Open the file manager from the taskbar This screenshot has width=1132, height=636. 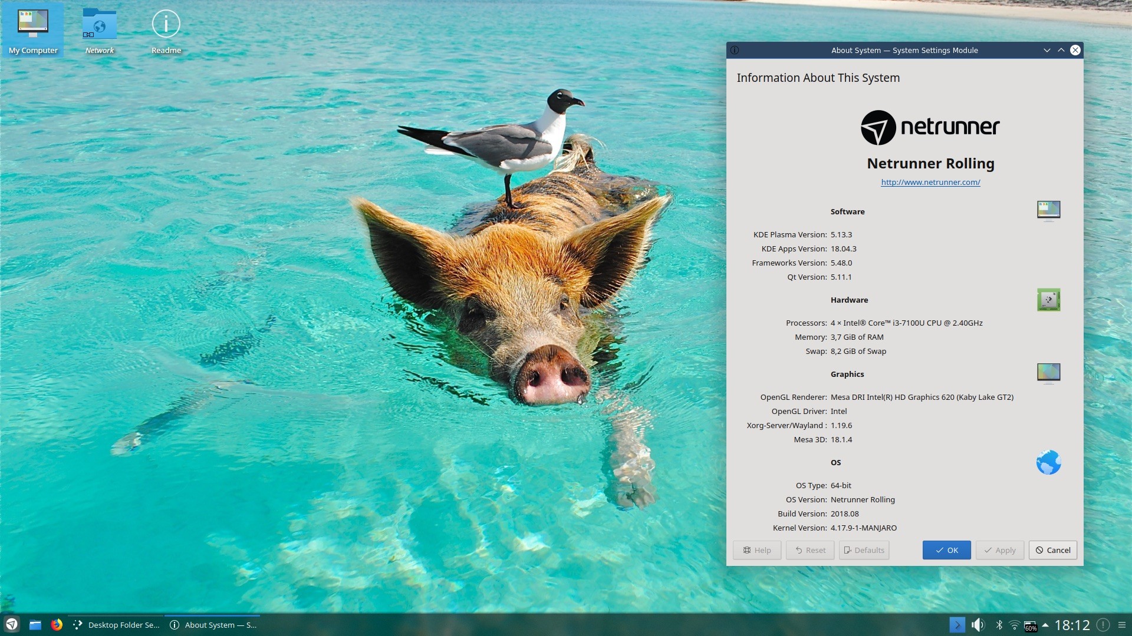[35, 625]
